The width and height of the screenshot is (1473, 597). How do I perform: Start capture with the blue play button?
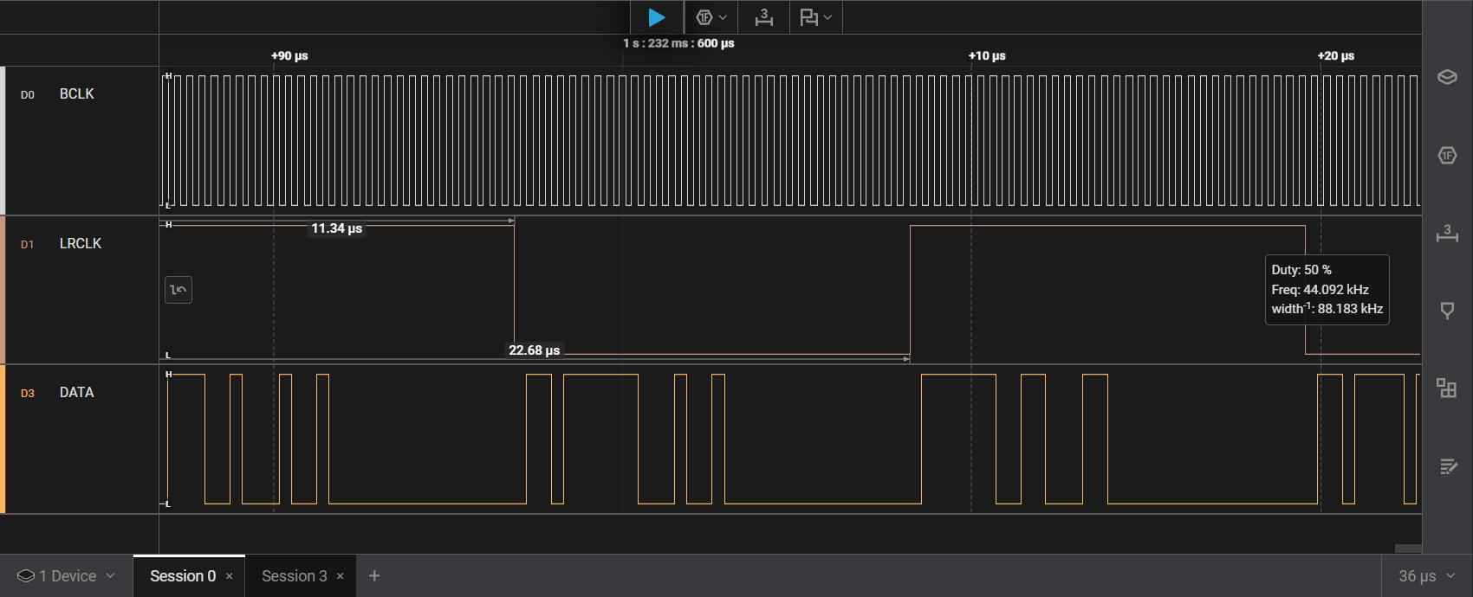coord(657,17)
